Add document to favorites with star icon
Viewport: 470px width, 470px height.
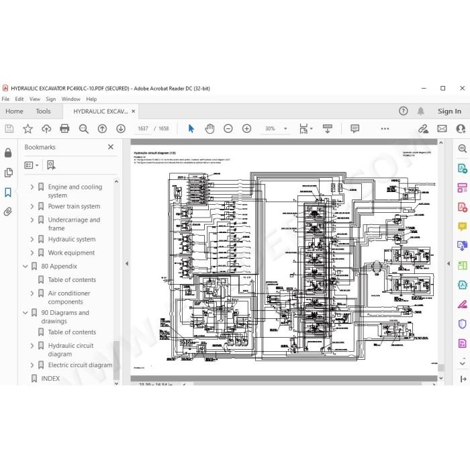tap(28, 129)
